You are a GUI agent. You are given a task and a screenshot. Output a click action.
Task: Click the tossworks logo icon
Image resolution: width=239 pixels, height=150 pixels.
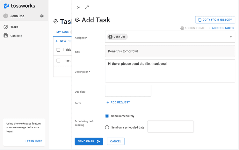pos(6,6)
